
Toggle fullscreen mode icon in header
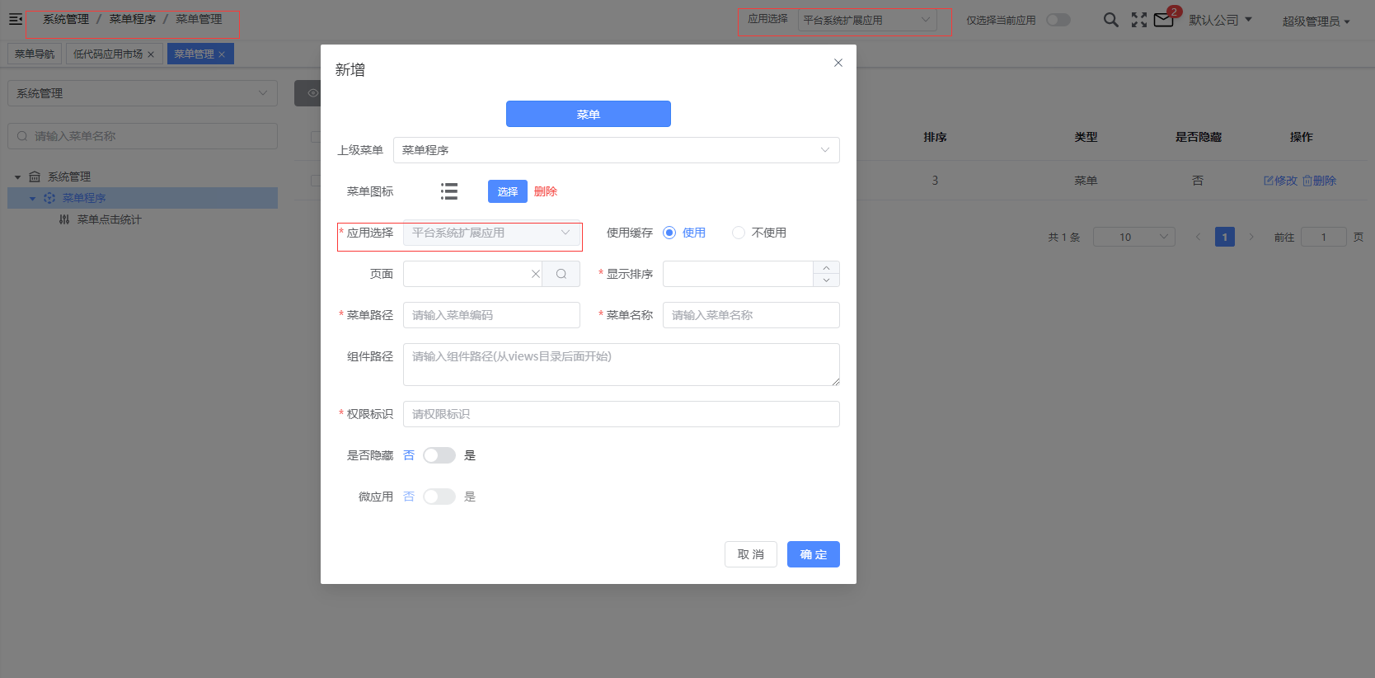1139,20
